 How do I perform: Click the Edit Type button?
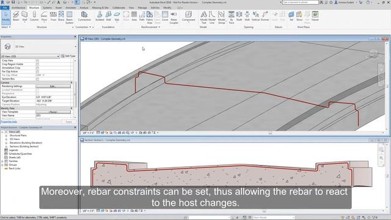(x=68, y=56)
